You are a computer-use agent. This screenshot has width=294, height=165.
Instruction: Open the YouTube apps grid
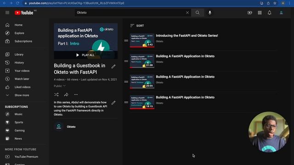click(260, 12)
